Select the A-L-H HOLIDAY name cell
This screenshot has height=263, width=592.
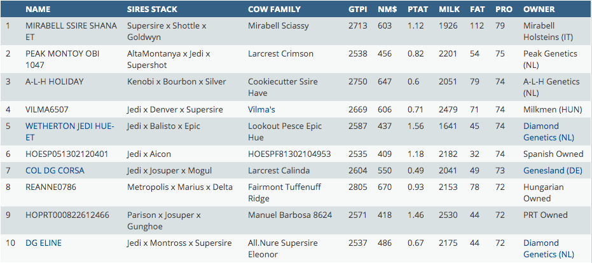[x=55, y=81]
